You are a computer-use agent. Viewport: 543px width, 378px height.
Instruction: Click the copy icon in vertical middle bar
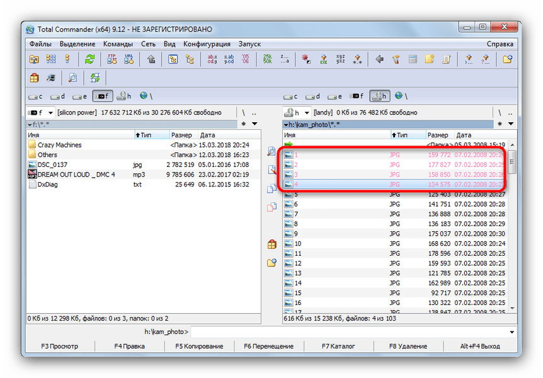(272, 188)
